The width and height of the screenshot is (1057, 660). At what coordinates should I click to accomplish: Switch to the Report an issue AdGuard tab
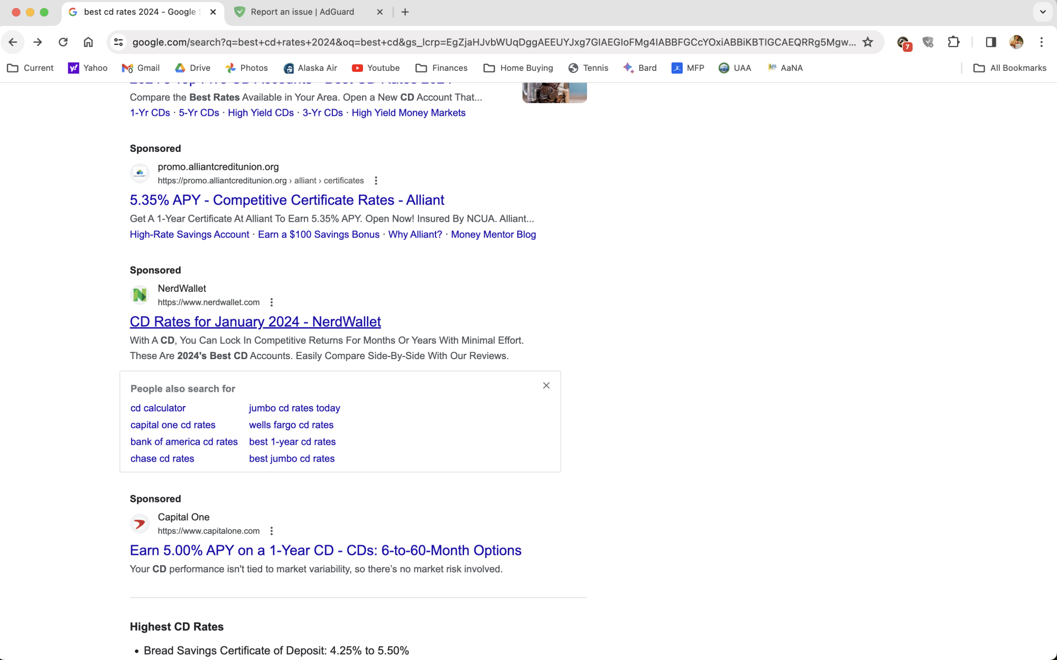pyautogui.click(x=301, y=12)
